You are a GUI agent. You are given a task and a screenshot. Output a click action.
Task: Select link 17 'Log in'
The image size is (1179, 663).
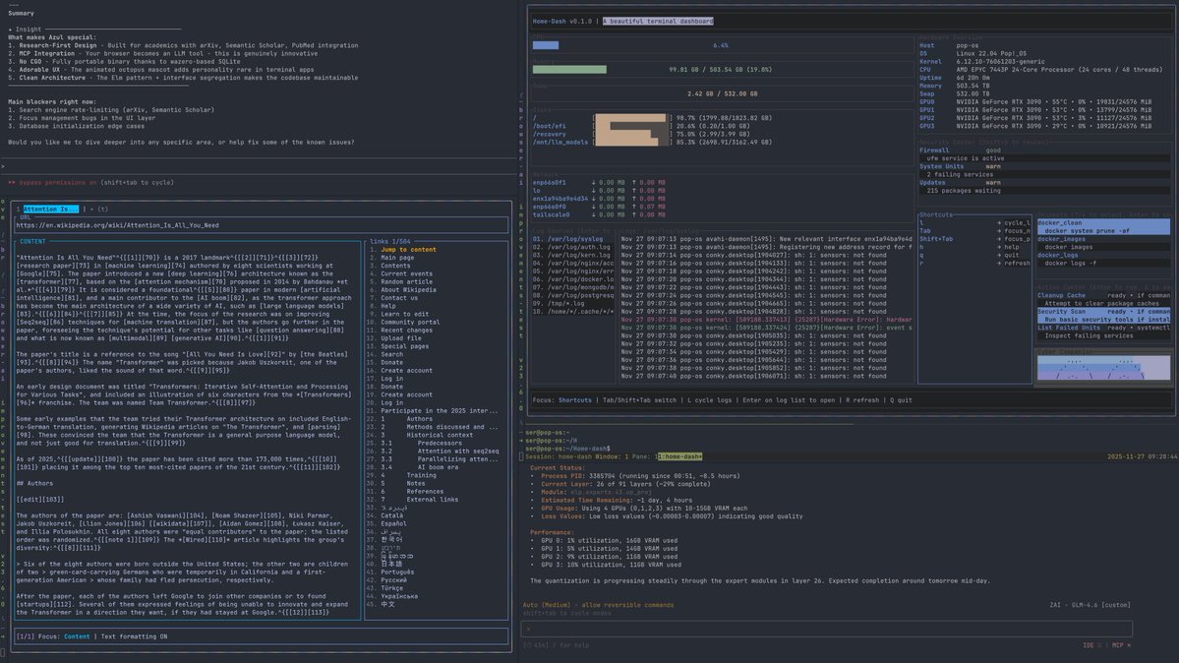(x=391, y=379)
